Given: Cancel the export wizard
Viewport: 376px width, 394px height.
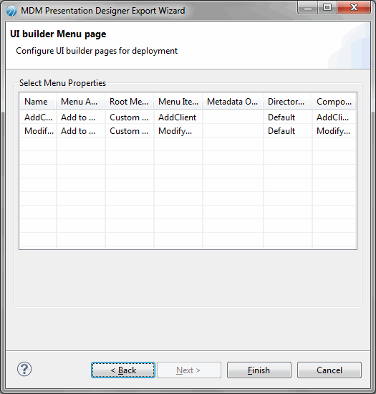Looking at the screenshot, I should (x=329, y=370).
